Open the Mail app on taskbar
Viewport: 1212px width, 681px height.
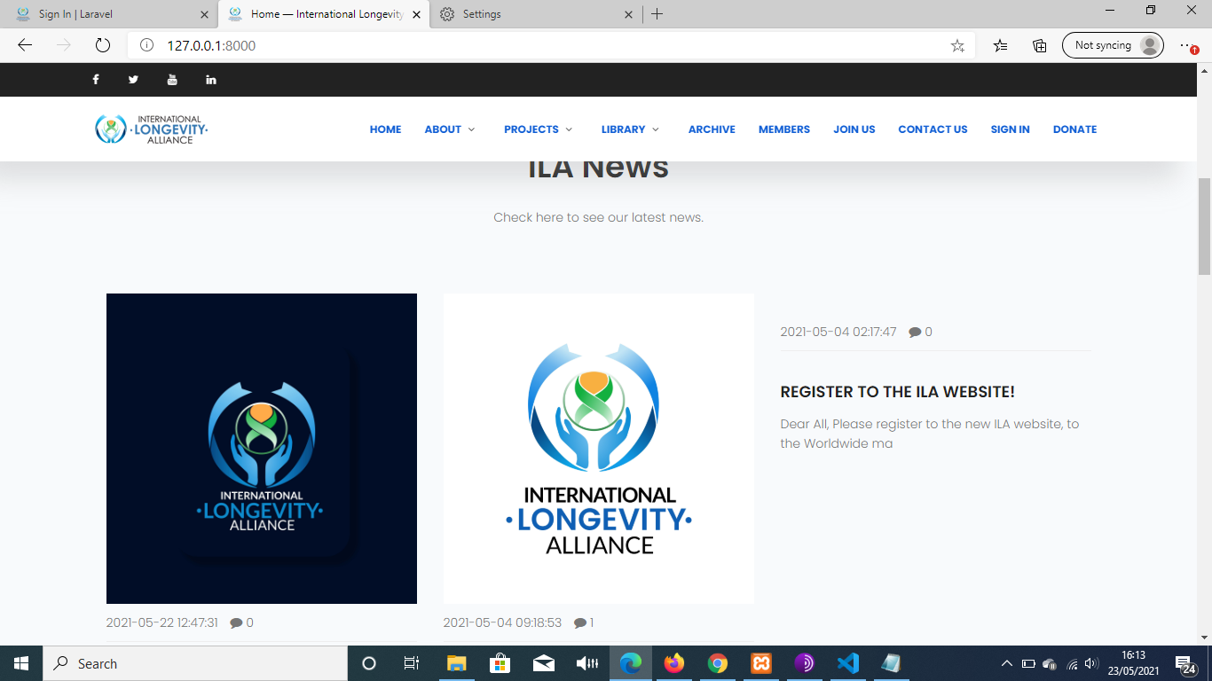pos(543,663)
